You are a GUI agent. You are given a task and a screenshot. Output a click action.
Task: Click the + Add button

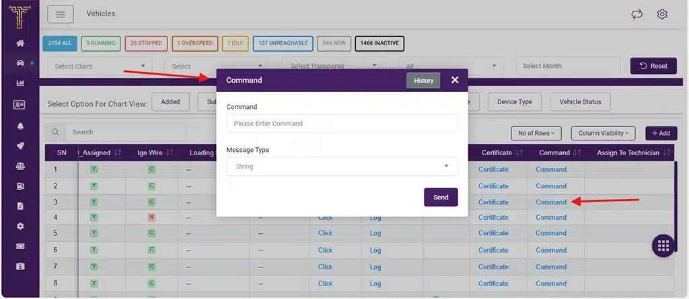point(661,133)
